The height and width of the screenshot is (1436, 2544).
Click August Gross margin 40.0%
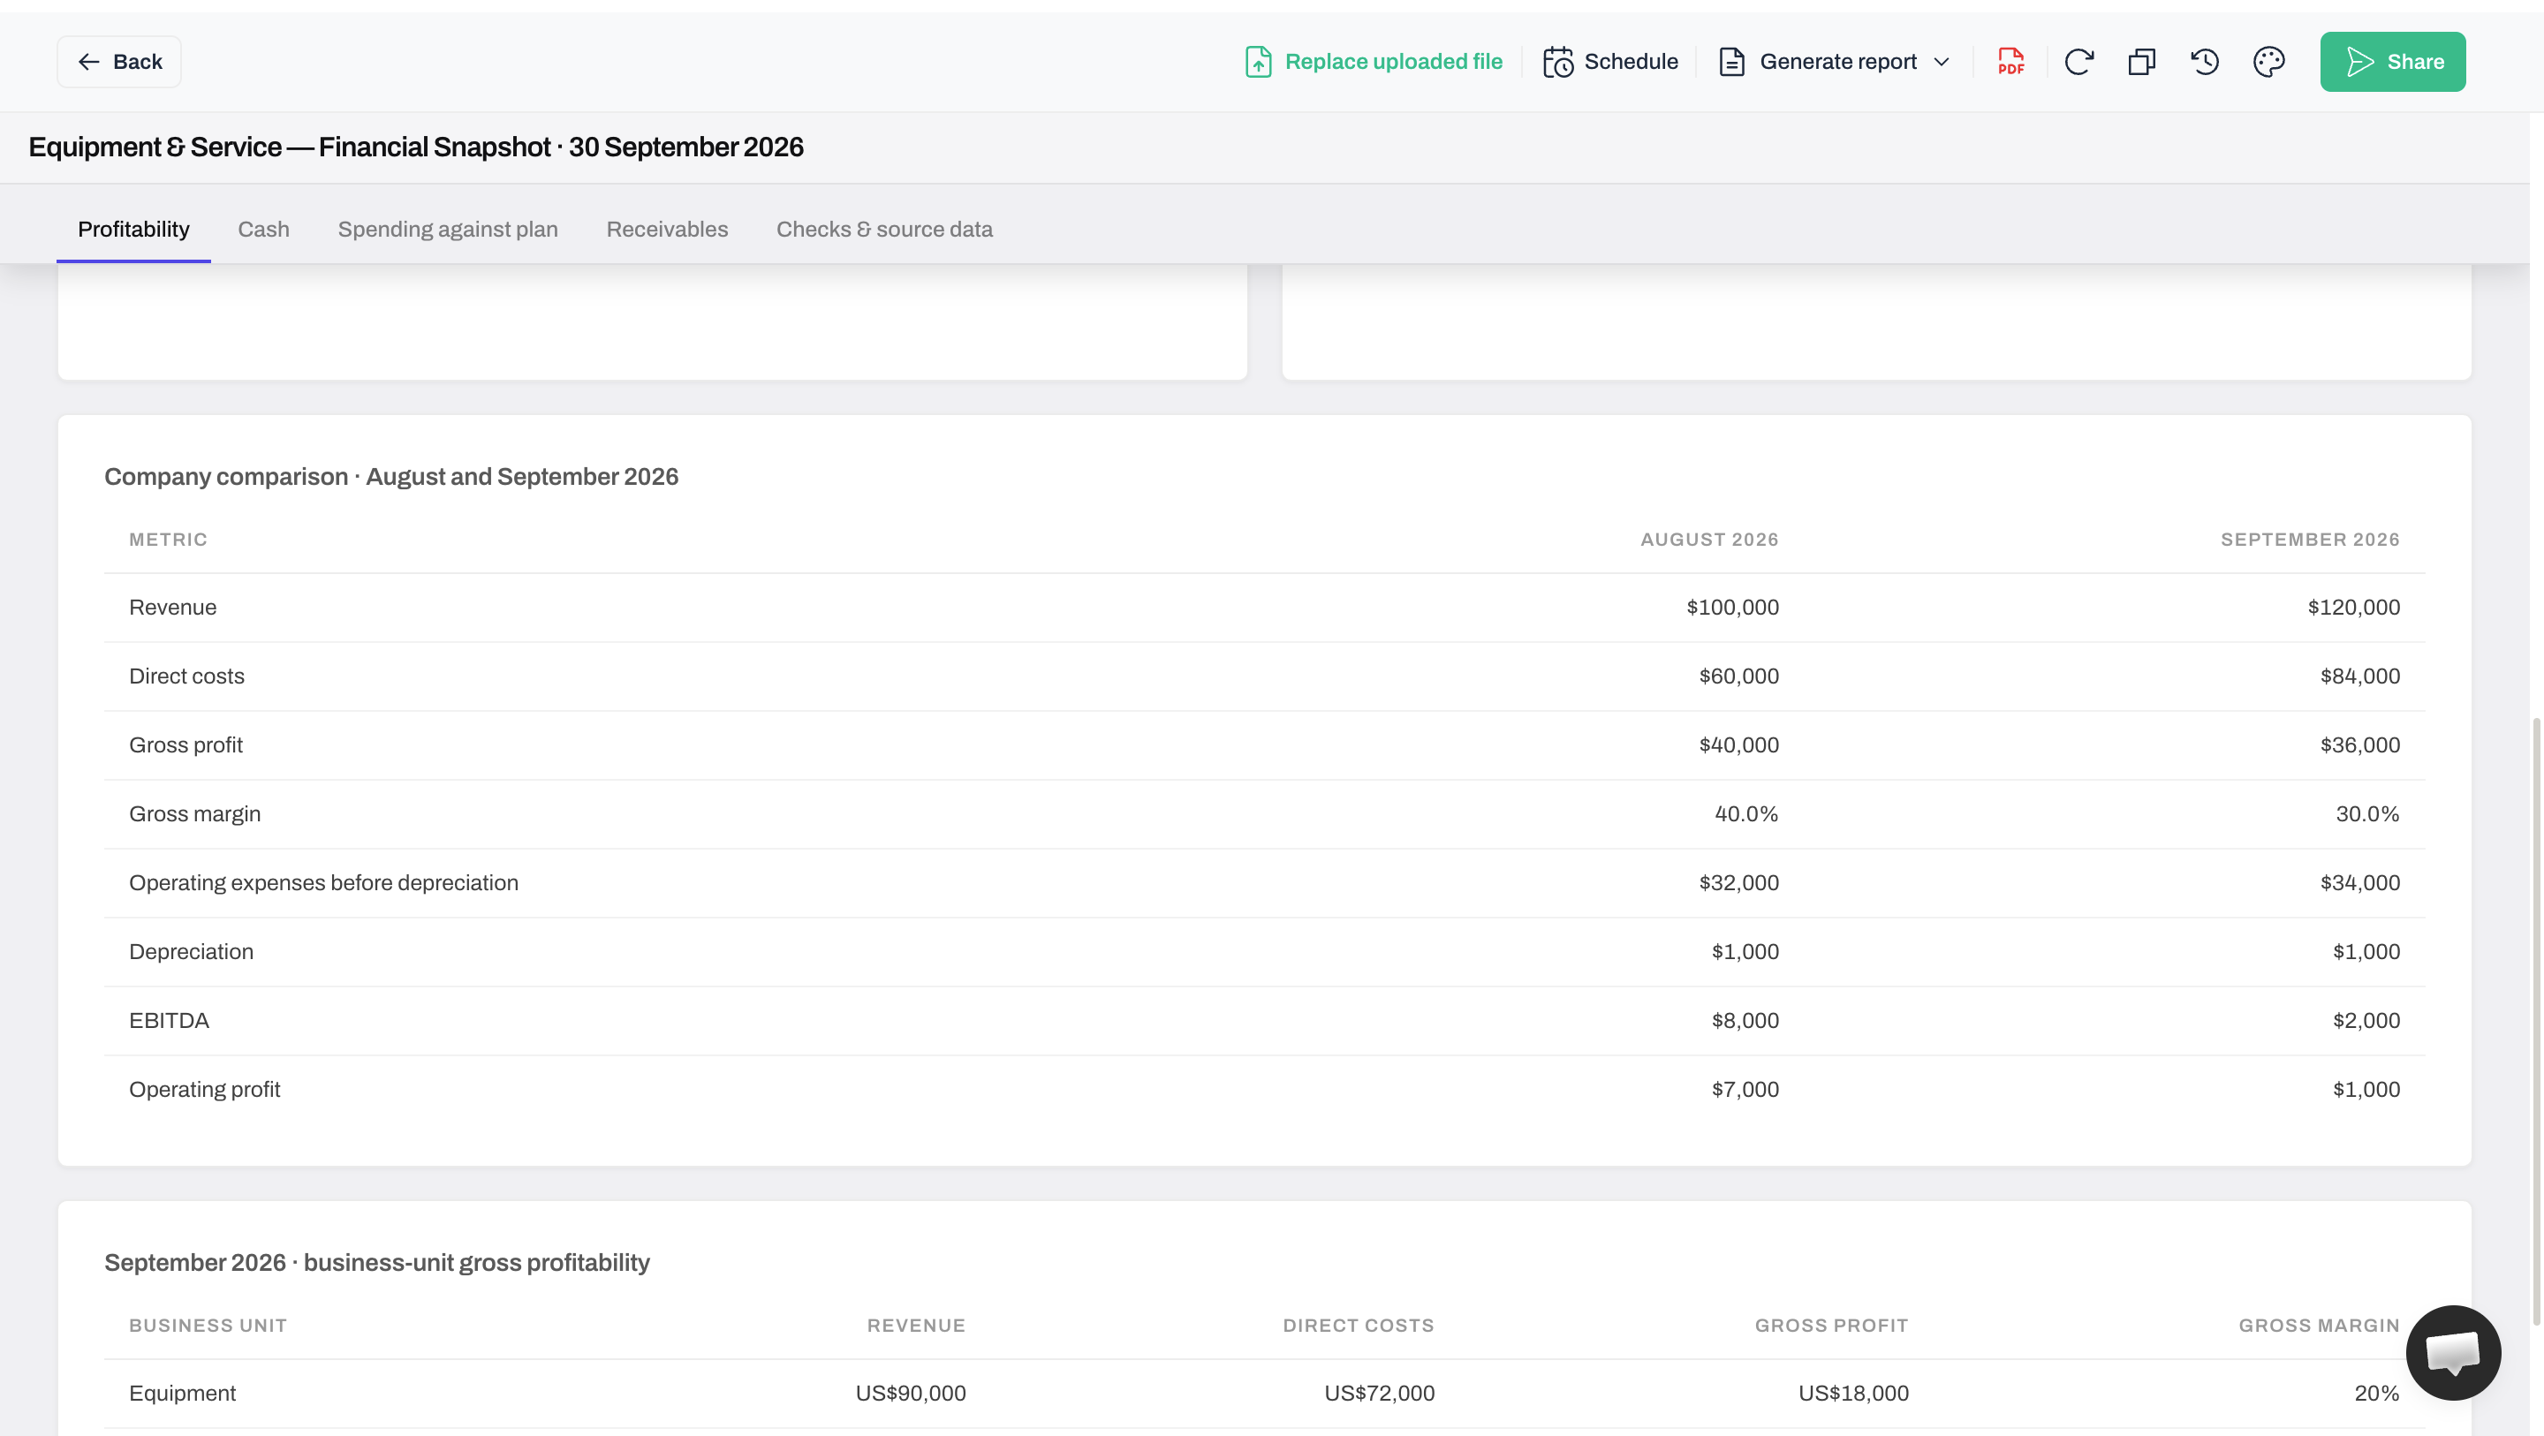click(x=1746, y=813)
